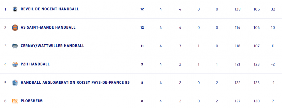Open the REVEIL DE NOGENT HANDBALL team link
The width and height of the screenshot is (282, 108).
pyautogui.click(x=49, y=9)
